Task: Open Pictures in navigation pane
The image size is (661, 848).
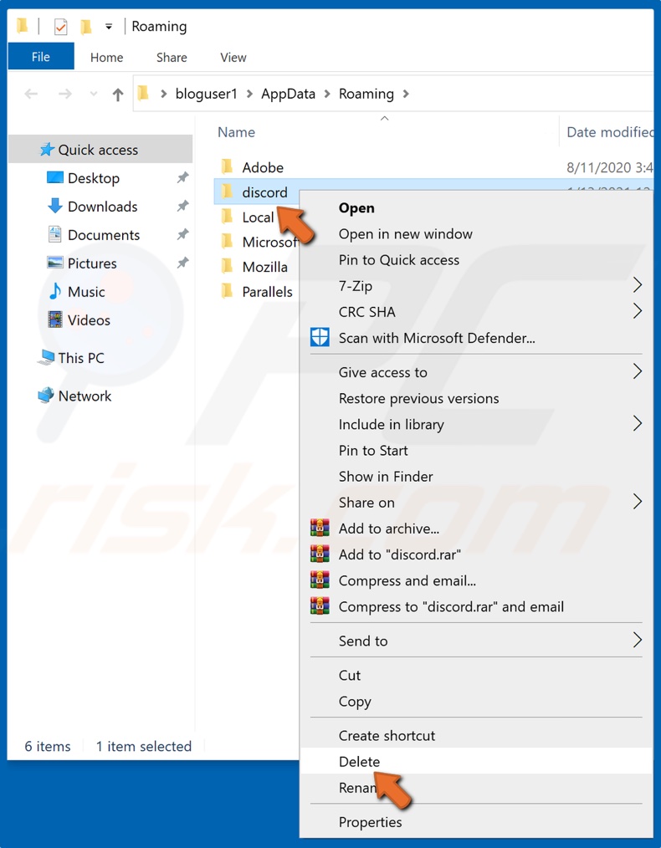Action: pos(92,263)
